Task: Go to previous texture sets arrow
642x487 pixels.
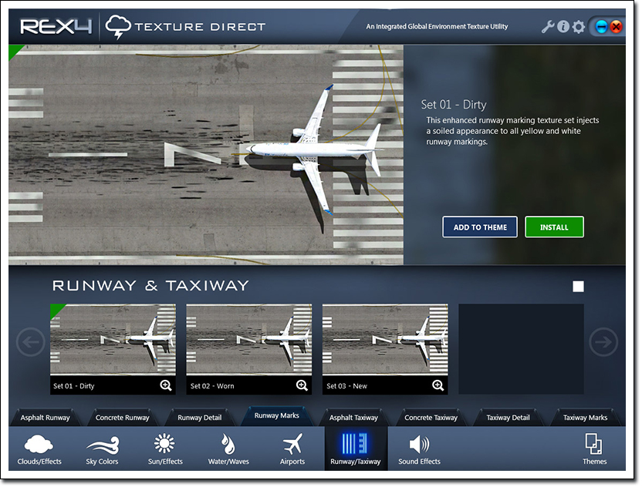Action: [x=31, y=342]
